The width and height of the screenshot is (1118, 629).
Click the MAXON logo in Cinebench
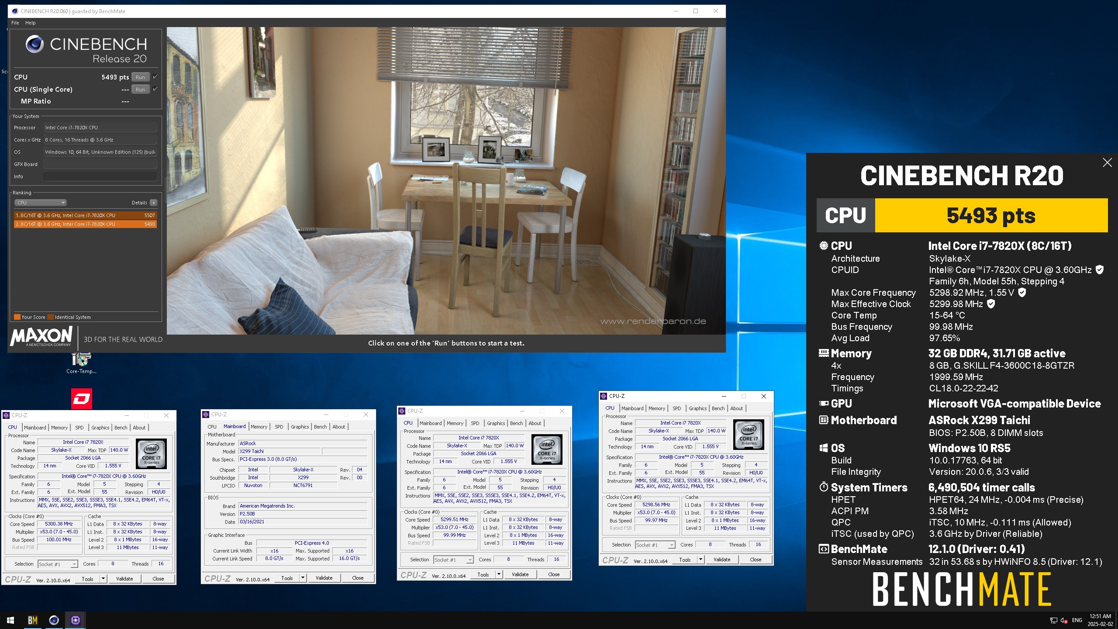pyautogui.click(x=41, y=336)
